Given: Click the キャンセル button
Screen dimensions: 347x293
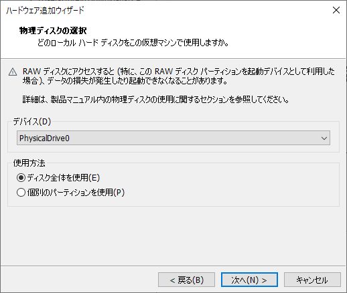Looking at the screenshot, I should 312,280.
